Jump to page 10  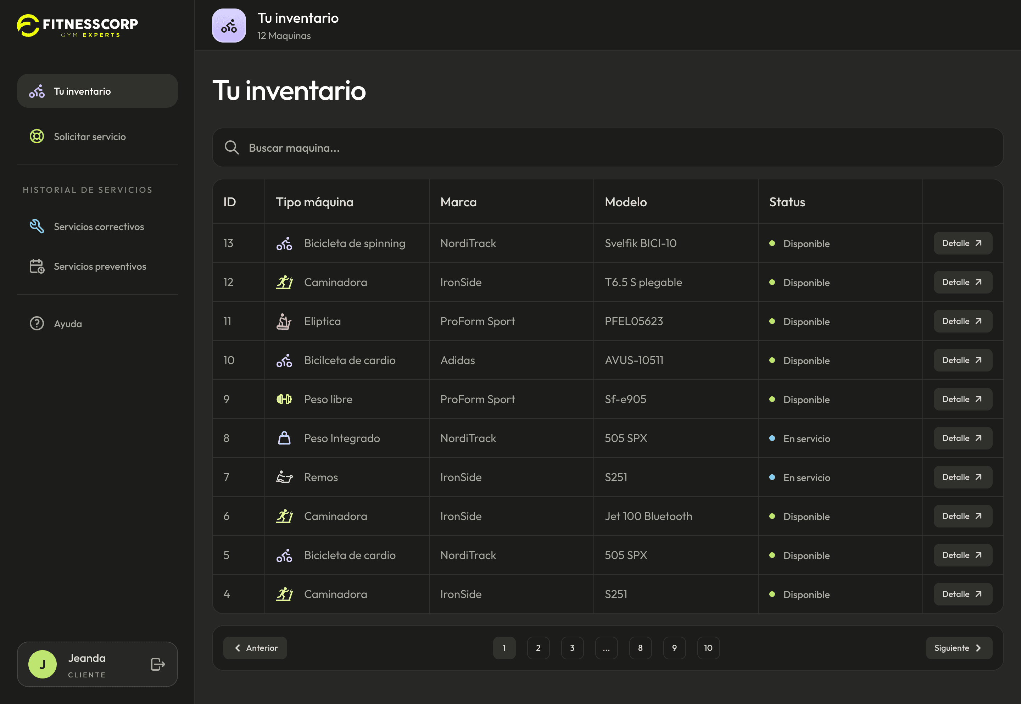(708, 648)
